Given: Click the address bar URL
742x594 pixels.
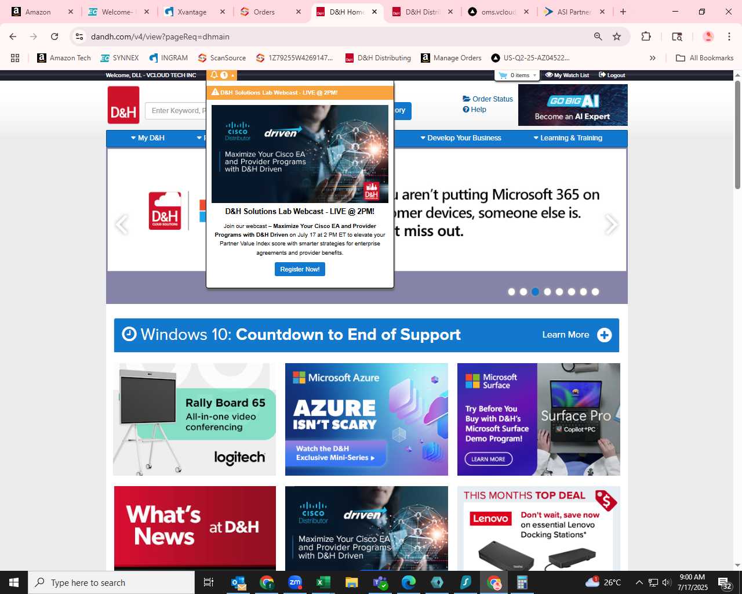Looking at the screenshot, I should pos(160,37).
